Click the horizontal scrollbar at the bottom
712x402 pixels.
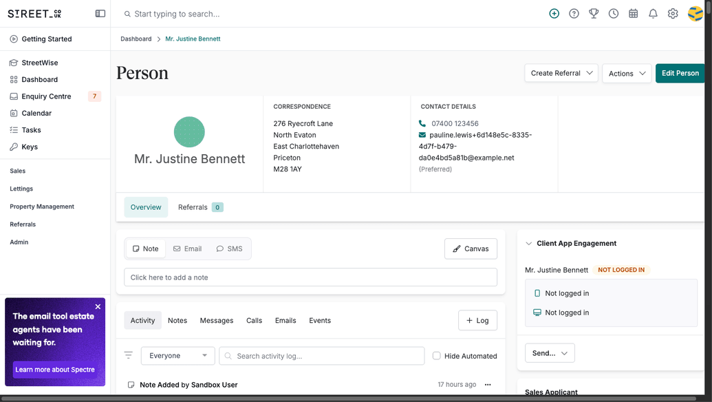click(349, 399)
